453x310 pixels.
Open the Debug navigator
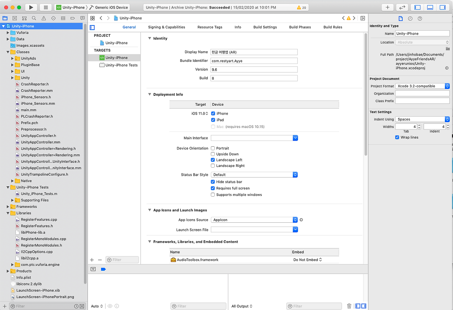pyautogui.click(x=63, y=18)
